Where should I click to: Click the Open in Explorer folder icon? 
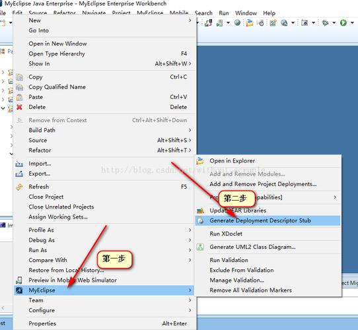tap(200, 161)
